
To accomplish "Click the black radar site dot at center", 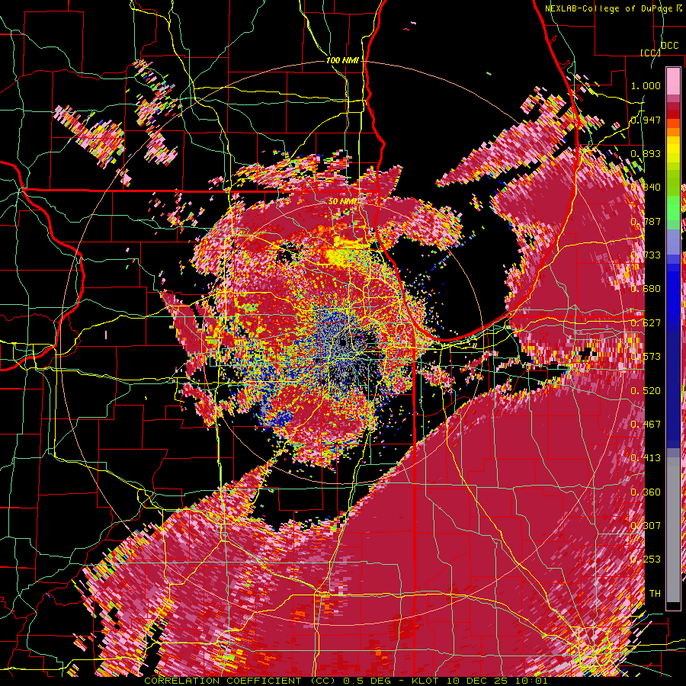I will [x=342, y=342].
